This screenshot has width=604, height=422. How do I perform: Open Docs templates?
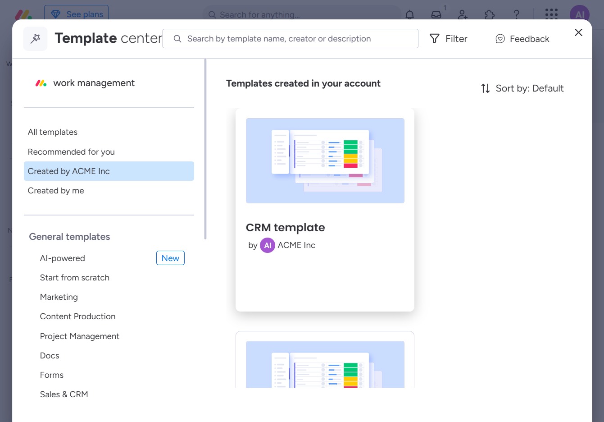(50, 356)
